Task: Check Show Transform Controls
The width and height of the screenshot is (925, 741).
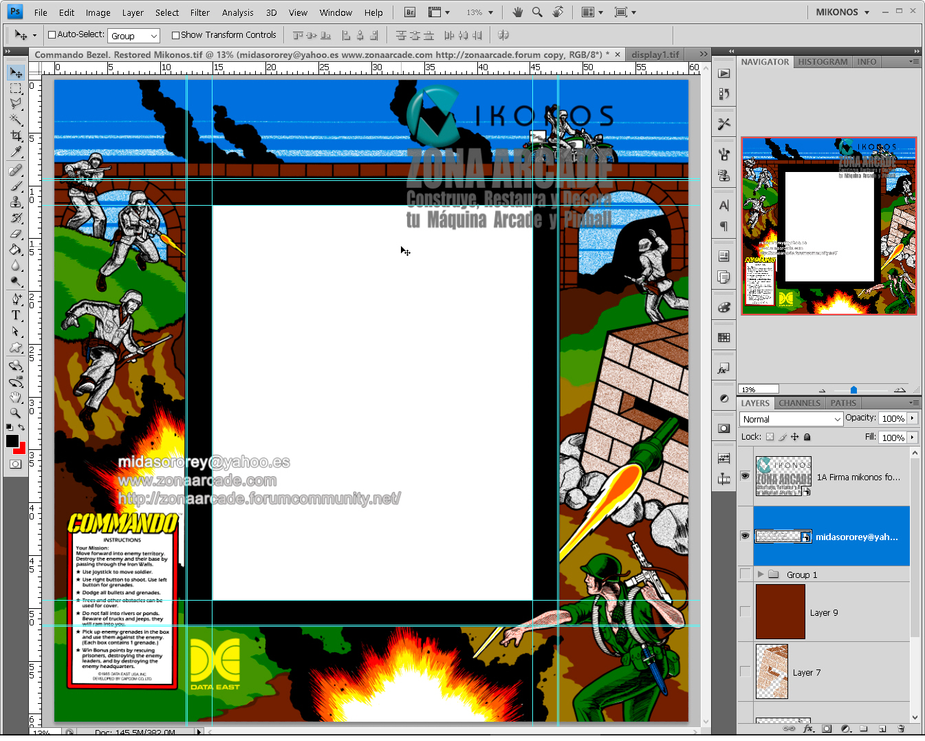Action: (175, 35)
